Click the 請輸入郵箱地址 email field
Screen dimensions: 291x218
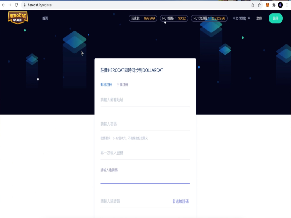point(145,100)
